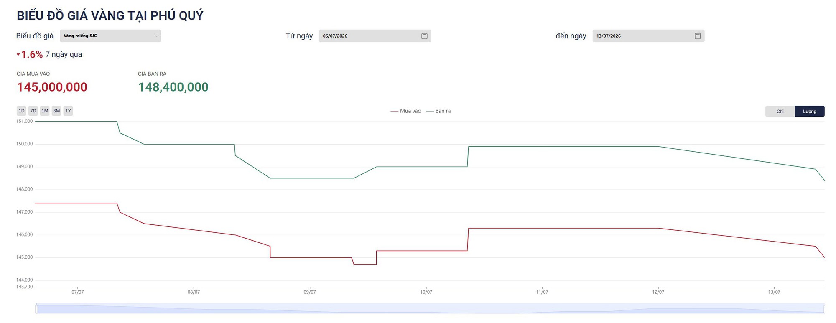Switch price unit to Chỉ
836x323 pixels.
[x=780, y=111]
